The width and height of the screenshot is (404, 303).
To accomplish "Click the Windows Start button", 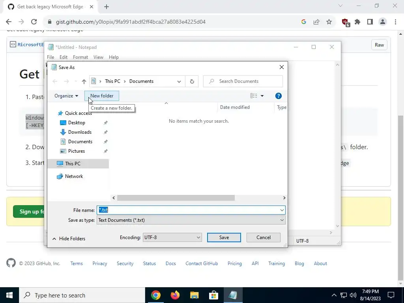I will (x=9, y=295).
